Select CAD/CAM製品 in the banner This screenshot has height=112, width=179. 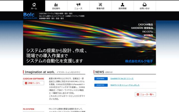click(145, 24)
